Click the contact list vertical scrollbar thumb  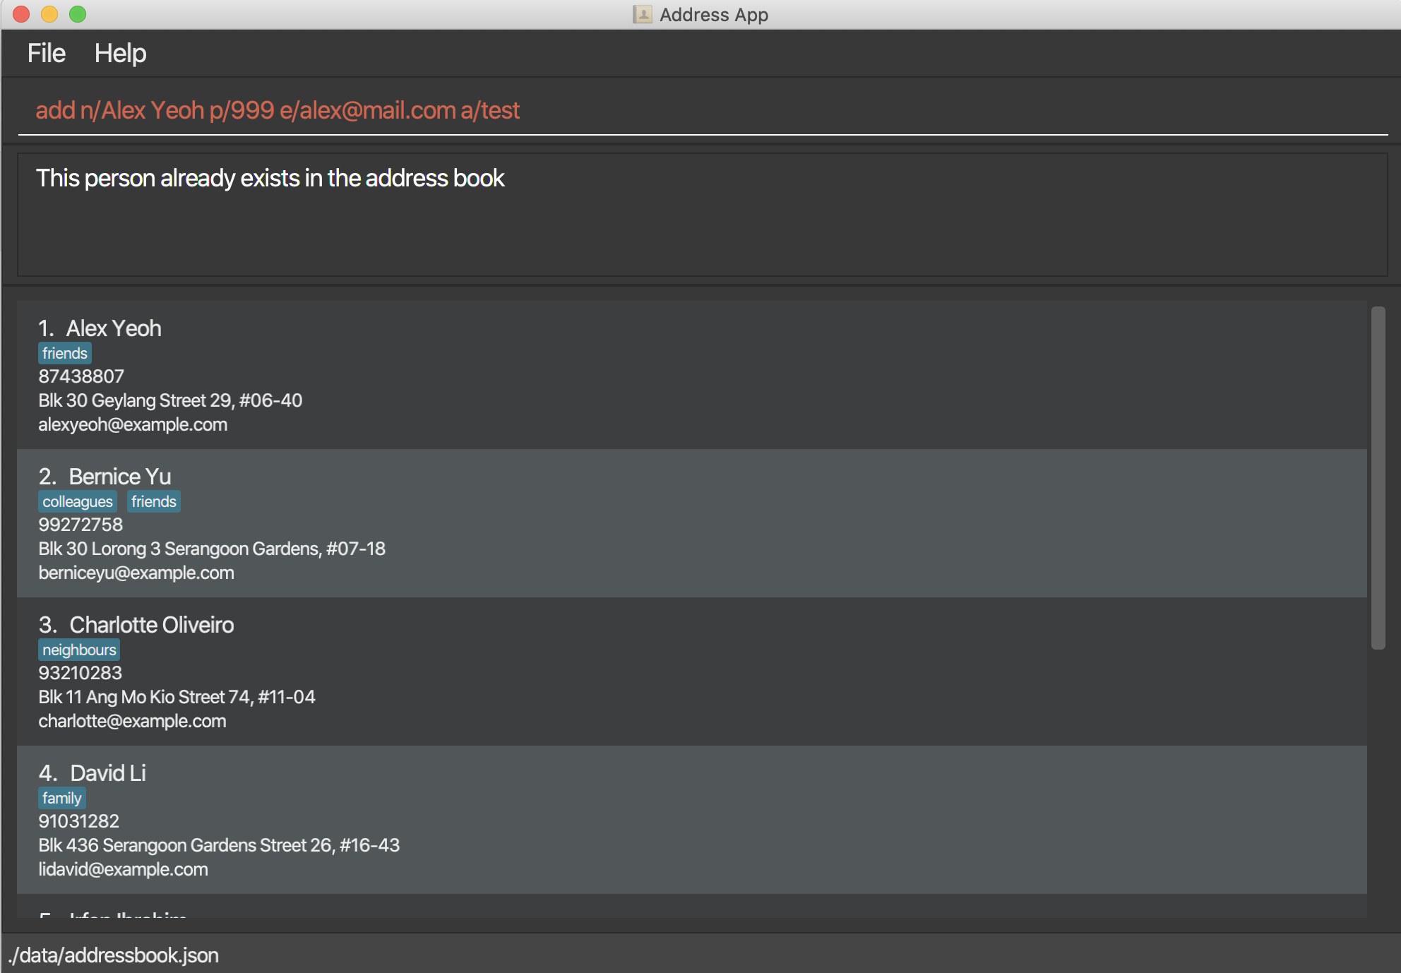(x=1378, y=477)
